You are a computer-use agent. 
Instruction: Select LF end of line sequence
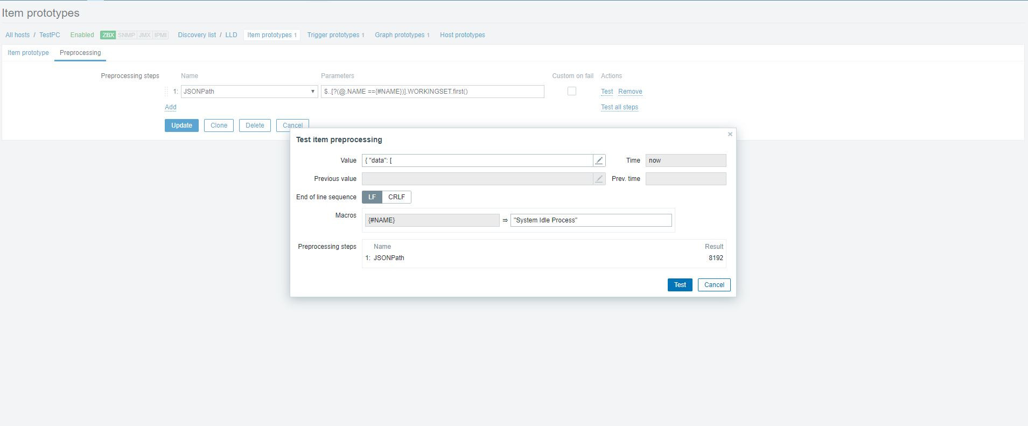pos(372,197)
